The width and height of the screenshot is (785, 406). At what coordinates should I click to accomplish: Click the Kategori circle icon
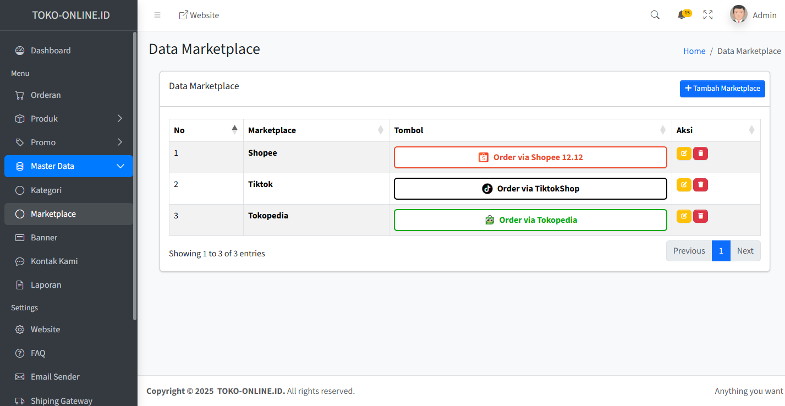[x=20, y=190]
